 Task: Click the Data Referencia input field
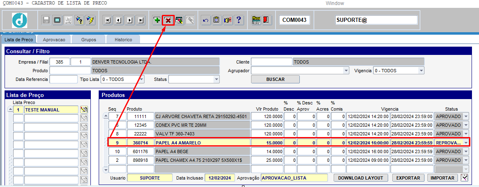tap(64, 79)
